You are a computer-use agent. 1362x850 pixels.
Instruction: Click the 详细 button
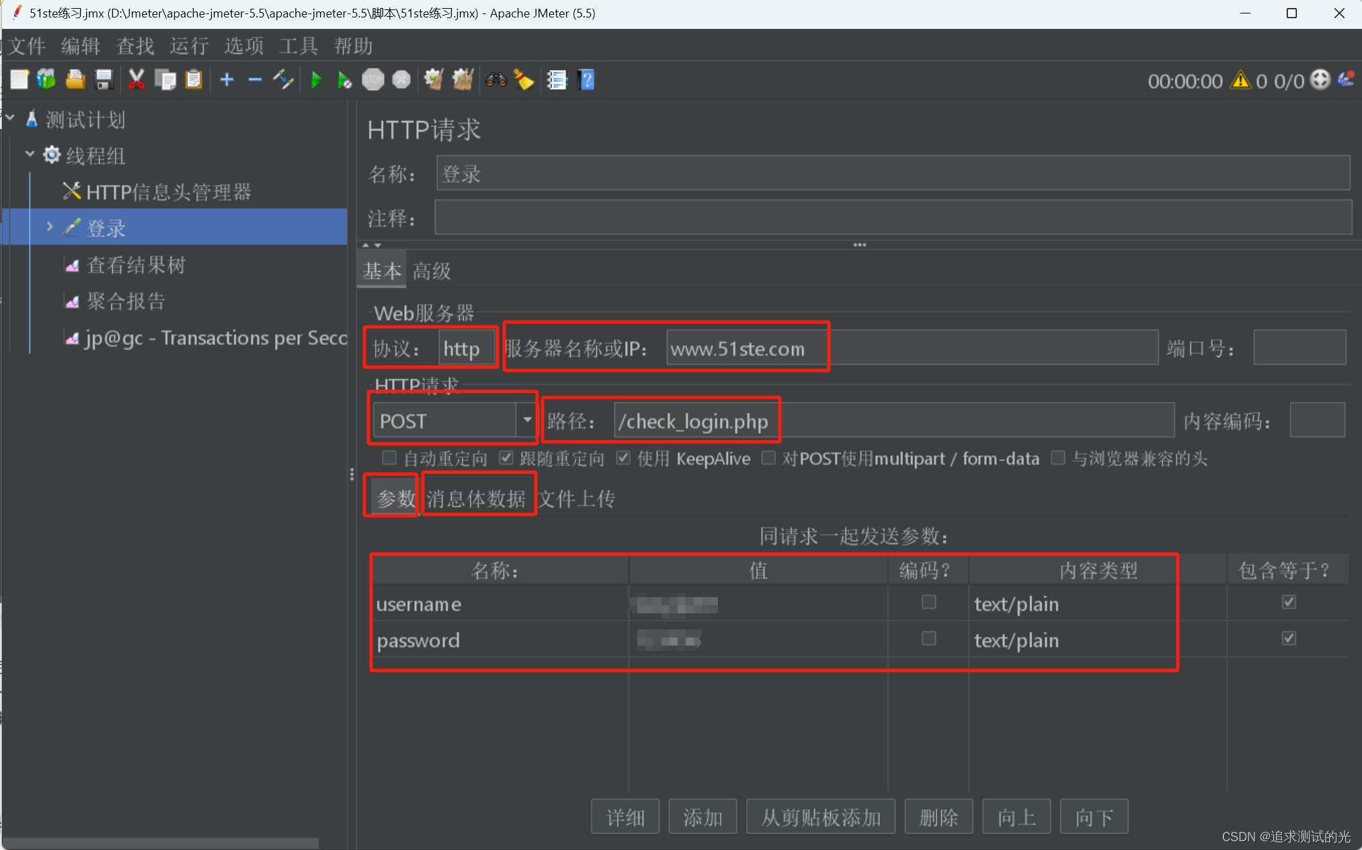625,816
